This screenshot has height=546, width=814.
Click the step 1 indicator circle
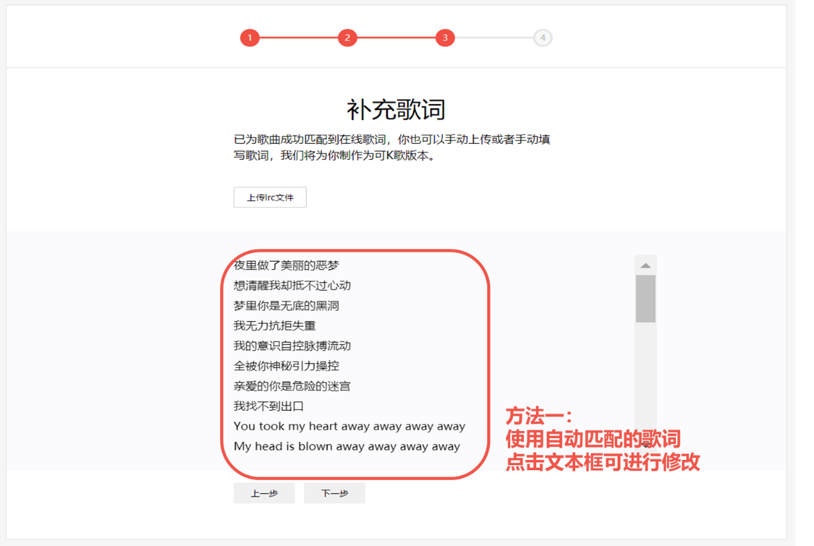tap(250, 38)
